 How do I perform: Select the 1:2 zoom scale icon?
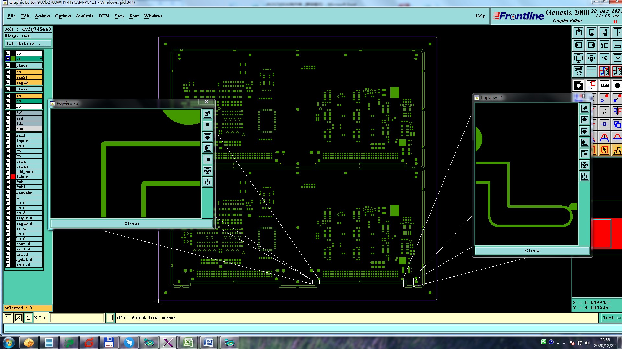(x=604, y=58)
